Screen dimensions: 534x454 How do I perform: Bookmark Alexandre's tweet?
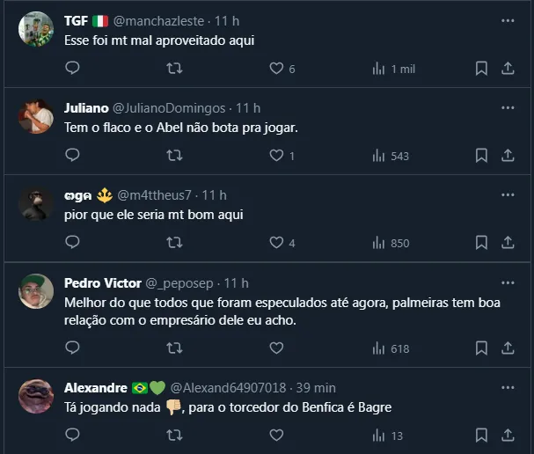tap(481, 435)
